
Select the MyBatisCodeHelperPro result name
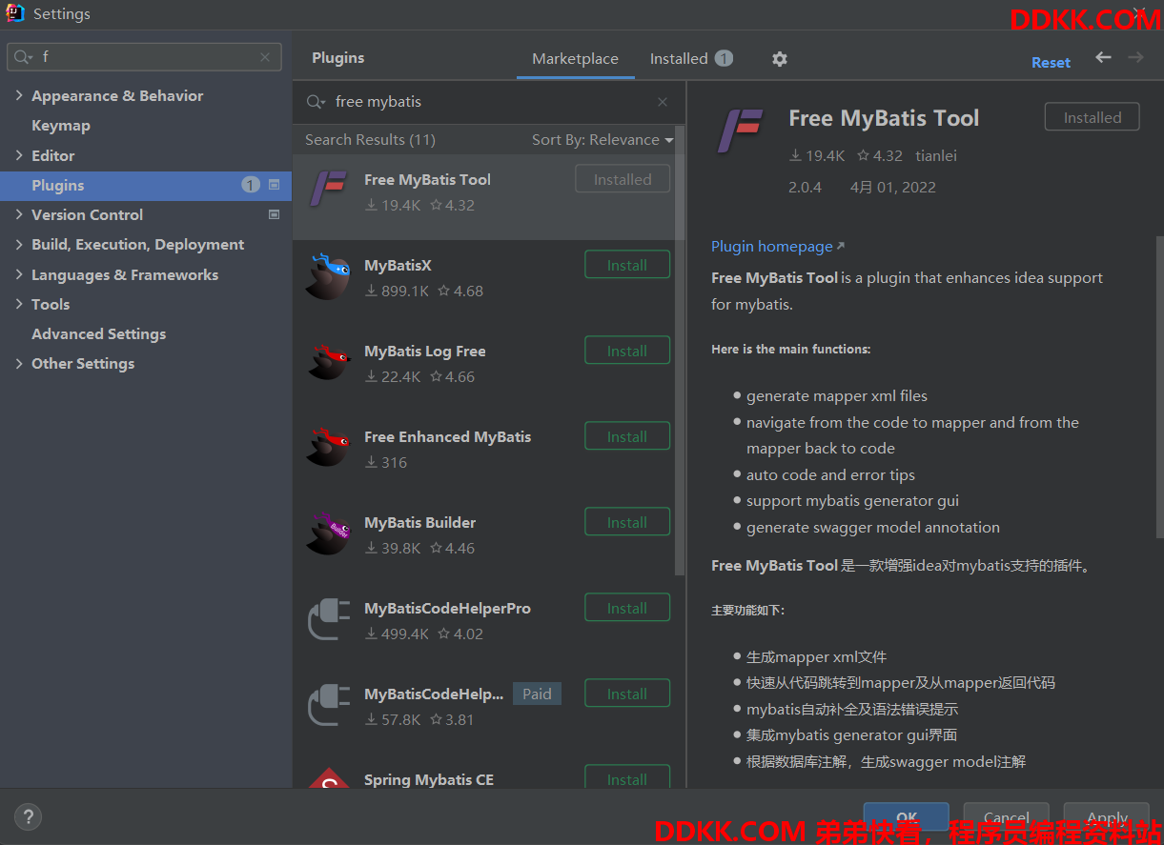[447, 608]
